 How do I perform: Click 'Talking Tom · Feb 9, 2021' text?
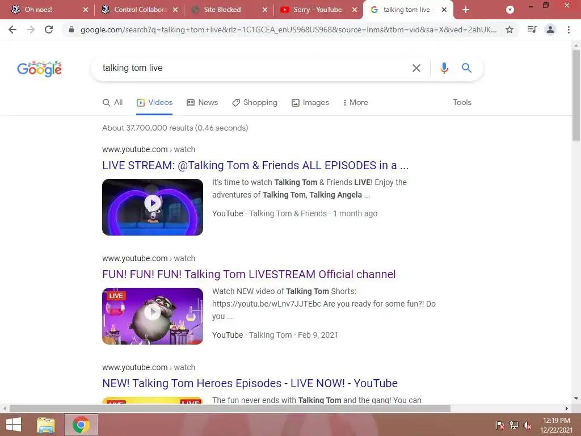tap(293, 335)
